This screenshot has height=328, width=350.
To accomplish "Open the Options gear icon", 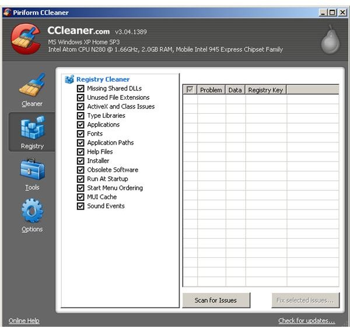I will [x=33, y=211].
